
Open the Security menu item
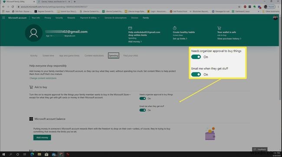(59, 18)
